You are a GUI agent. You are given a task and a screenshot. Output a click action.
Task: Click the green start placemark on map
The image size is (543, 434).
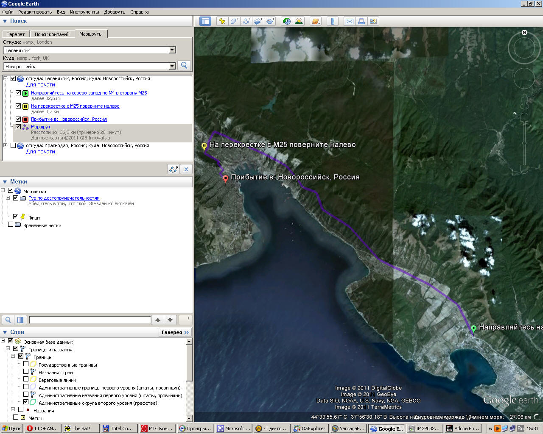[x=473, y=329]
